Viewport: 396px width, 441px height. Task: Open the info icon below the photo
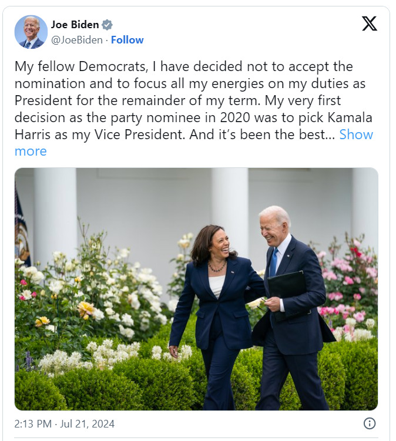coord(370,423)
